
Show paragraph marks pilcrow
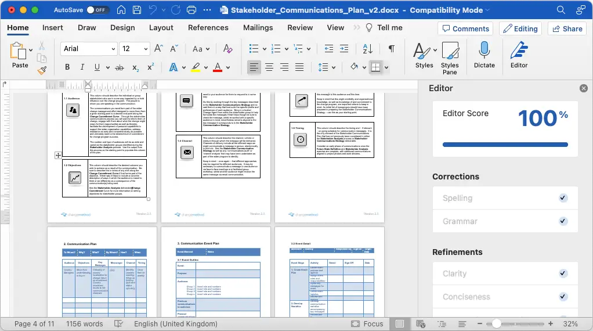[x=392, y=48]
